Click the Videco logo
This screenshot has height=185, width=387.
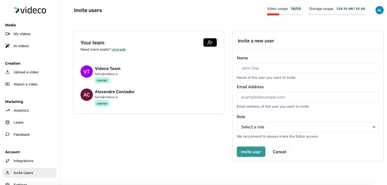(30, 10)
